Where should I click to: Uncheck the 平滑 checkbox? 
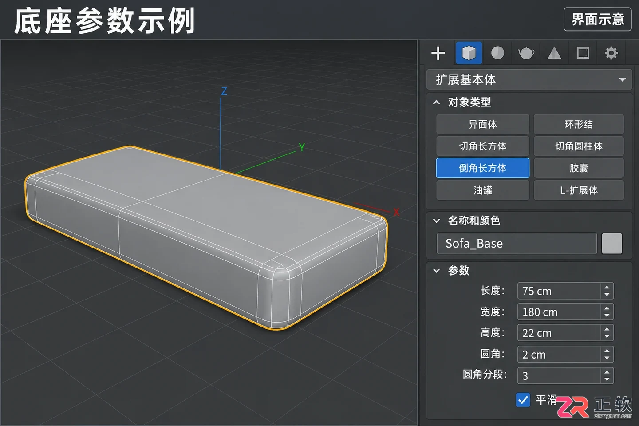(x=523, y=400)
